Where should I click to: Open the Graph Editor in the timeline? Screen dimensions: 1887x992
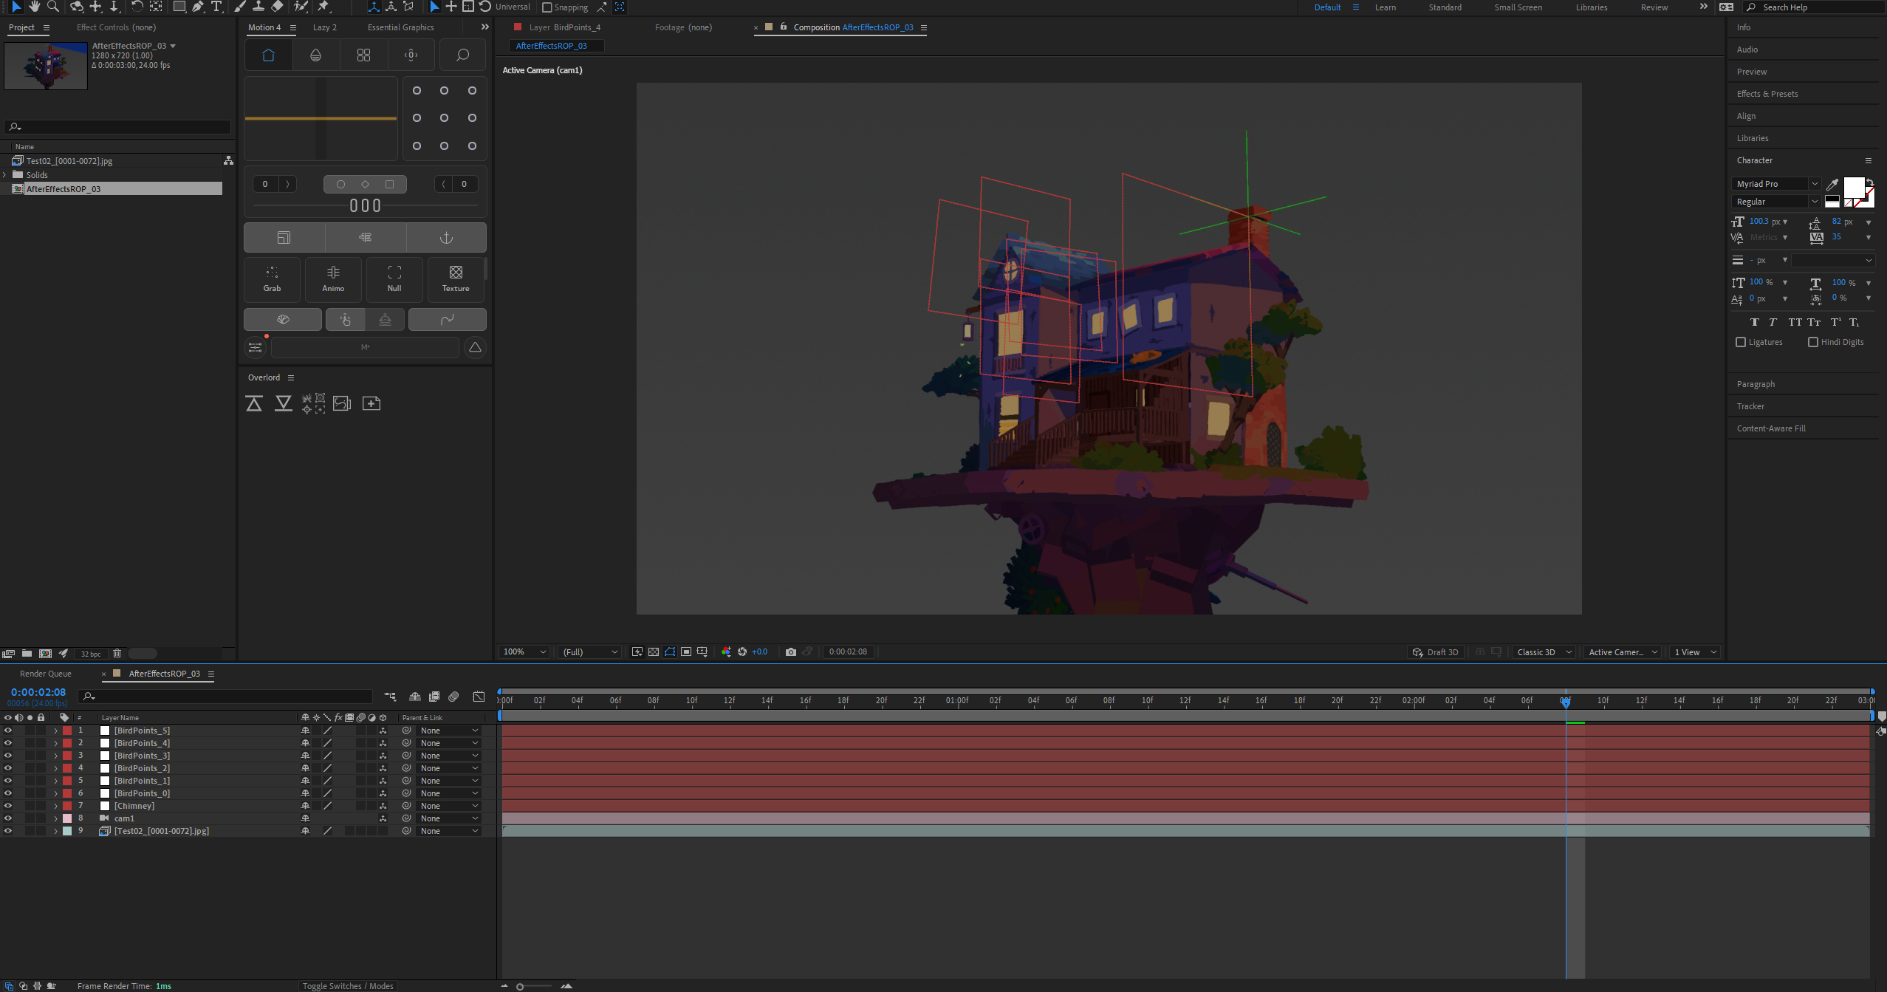(x=479, y=697)
